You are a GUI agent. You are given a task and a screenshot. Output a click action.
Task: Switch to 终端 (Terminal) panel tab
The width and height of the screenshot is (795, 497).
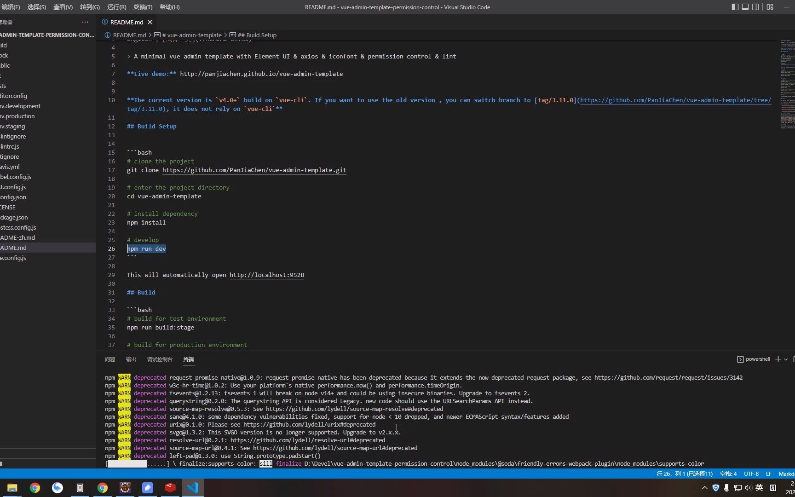click(x=189, y=359)
